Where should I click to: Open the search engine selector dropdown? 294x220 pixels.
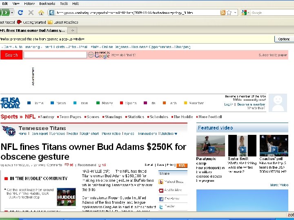(x=245, y=13)
